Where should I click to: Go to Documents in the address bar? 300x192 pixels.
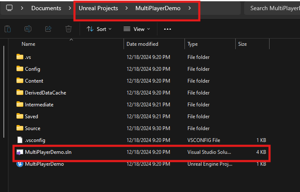(x=46, y=8)
